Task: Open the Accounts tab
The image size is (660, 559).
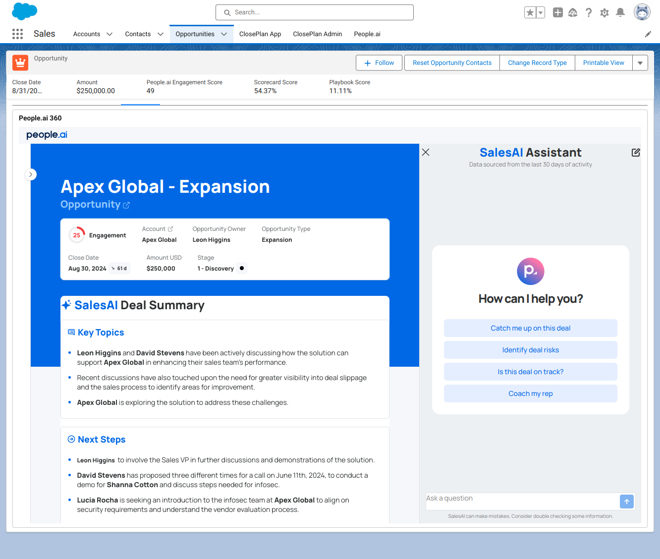Action: (87, 34)
